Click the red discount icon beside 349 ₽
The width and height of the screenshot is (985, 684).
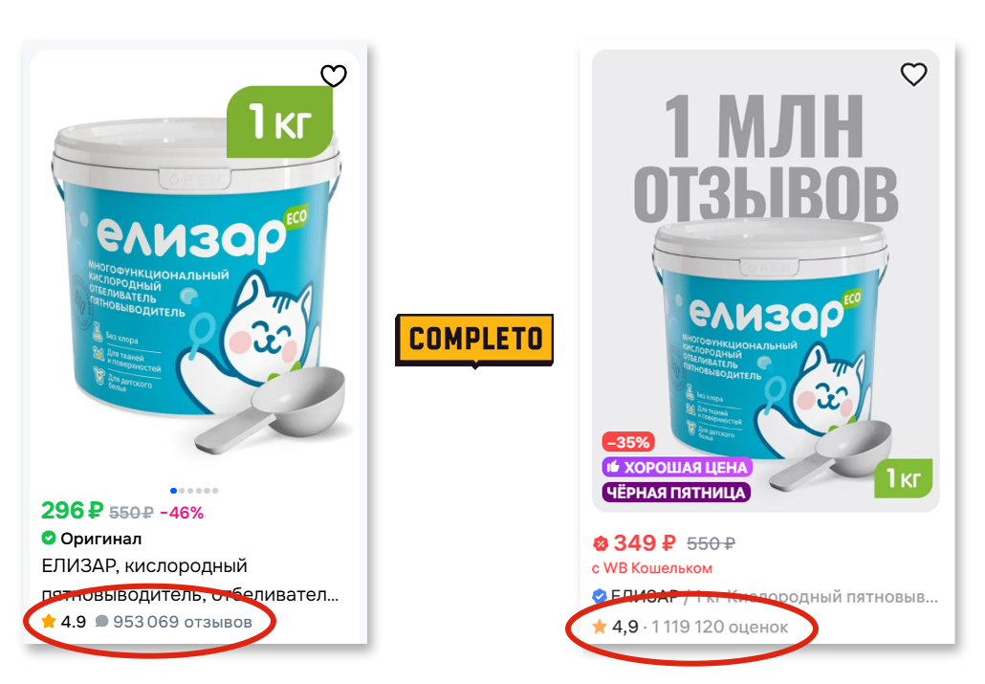coord(601,543)
